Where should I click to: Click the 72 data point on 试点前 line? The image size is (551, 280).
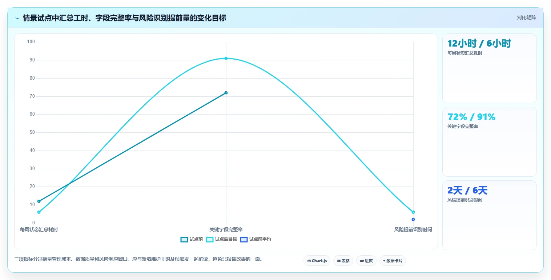click(226, 93)
